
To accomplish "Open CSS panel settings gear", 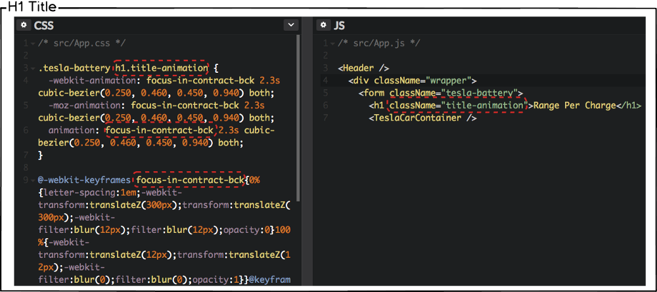I will 24,25.
